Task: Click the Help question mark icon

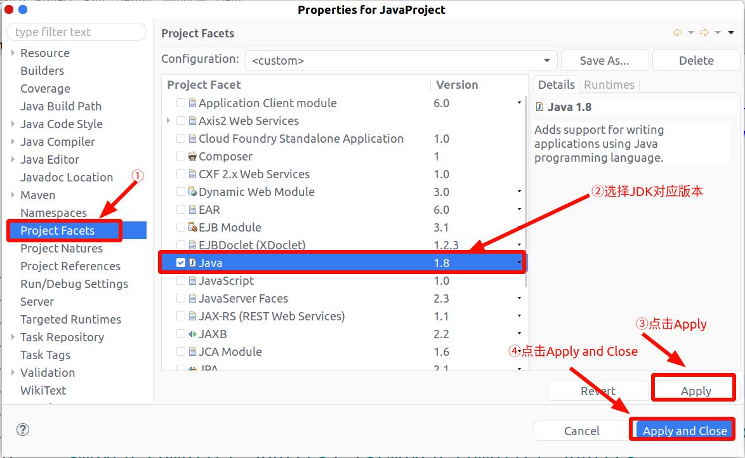Action: coord(23,430)
